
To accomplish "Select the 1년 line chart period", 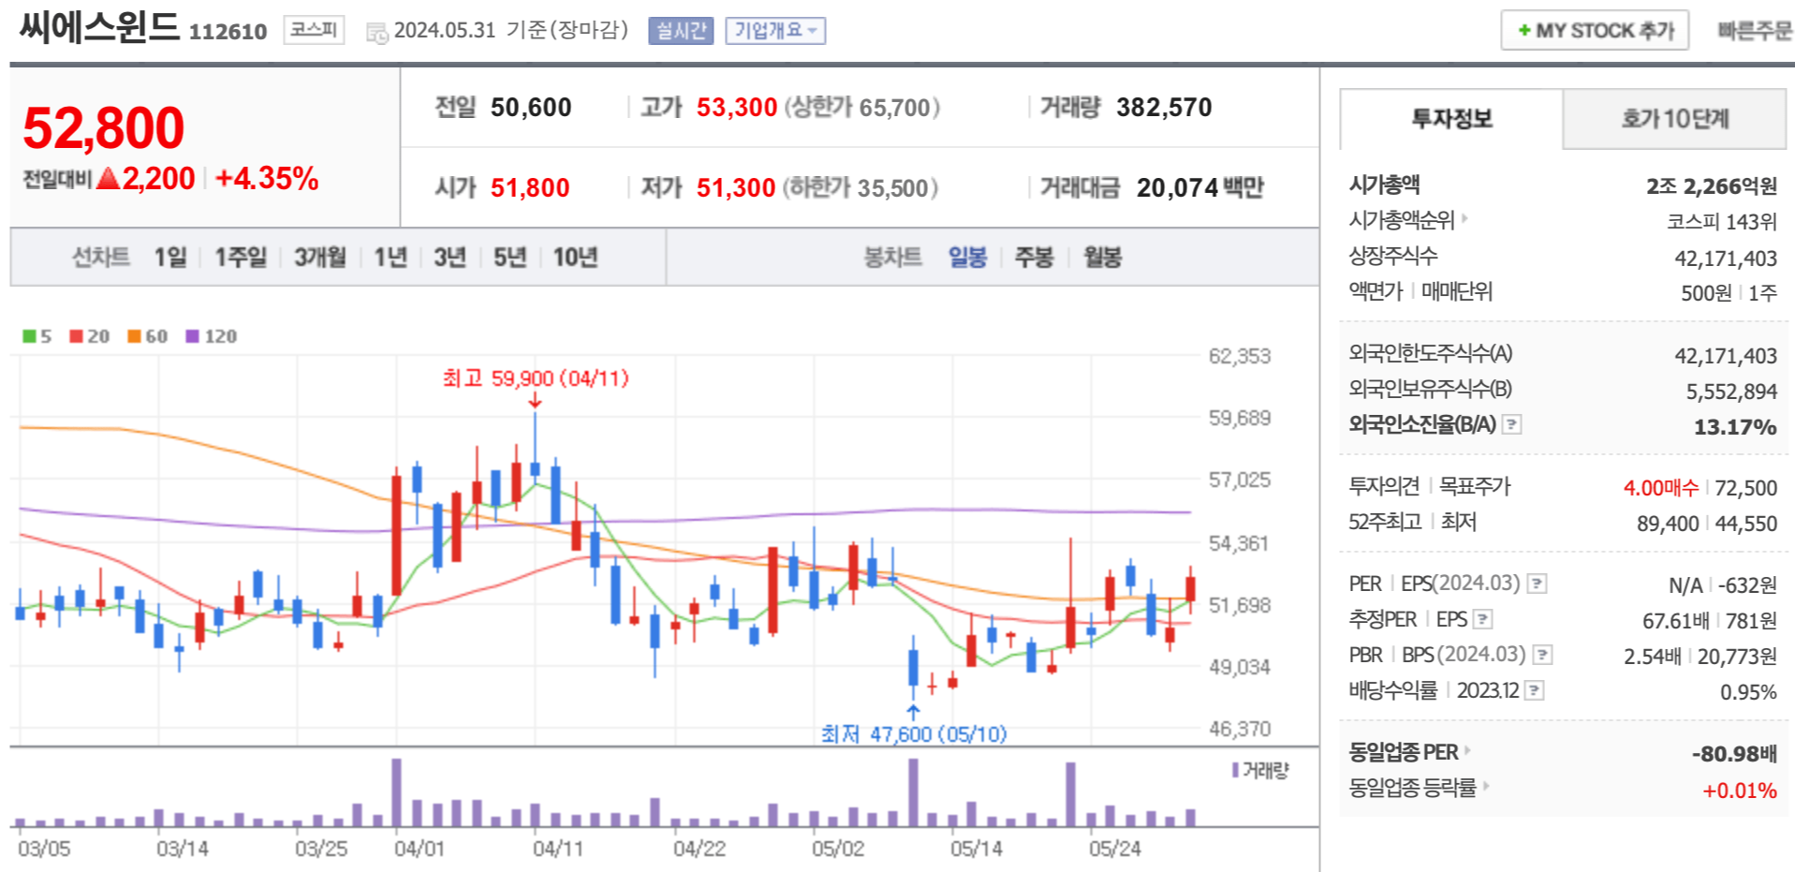I will 390,257.
